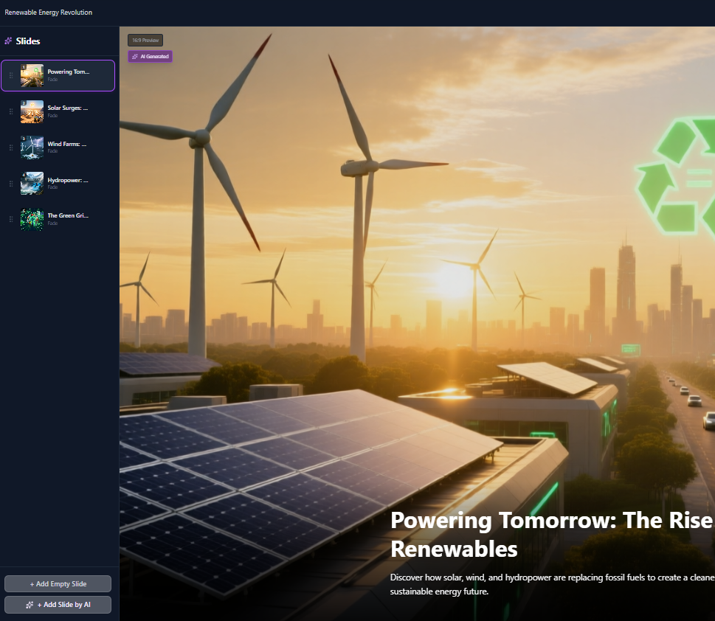The height and width of the screenshot is (621, 715).
Task: Open the Hydropower slide thumbnail image
Action: tap(32, 184)
